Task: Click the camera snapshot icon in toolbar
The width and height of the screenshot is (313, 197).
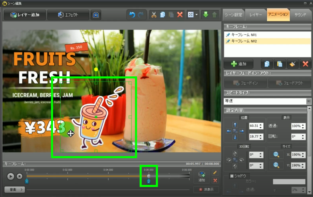Action: [x=96, y=15]
